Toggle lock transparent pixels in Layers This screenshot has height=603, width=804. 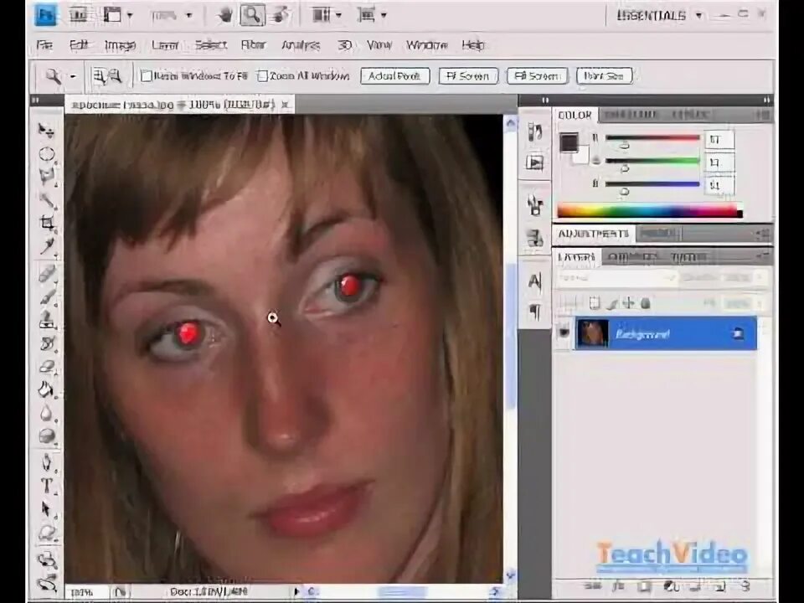594,303
